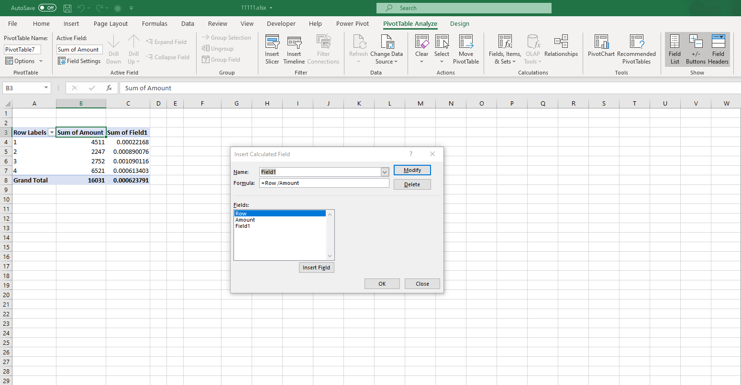Click the Undo arrow icon
The width and height of the screenshot is (741, 385).
(x=81, y=8)
